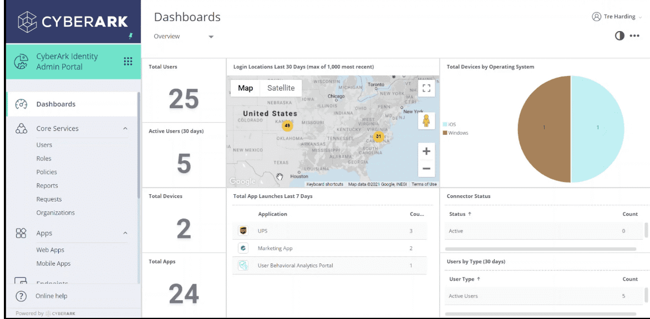Click the Active row in Connector Status
Screen dimensions: 650x319
(x=544, y=231)
